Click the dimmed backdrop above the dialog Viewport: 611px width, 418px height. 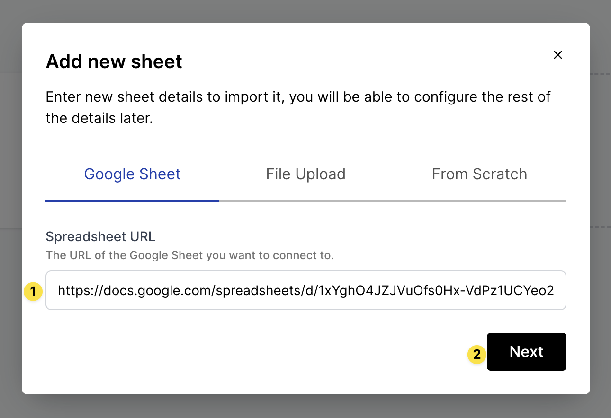[x=305, y=10]
